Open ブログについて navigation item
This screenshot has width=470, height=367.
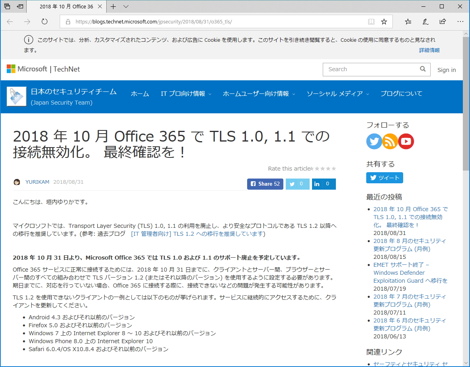click(402, 93)
